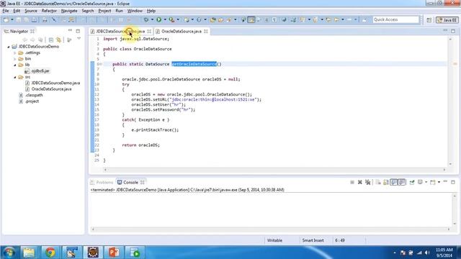Open the File menu
461x259 pixels.
tap(6, 11)
